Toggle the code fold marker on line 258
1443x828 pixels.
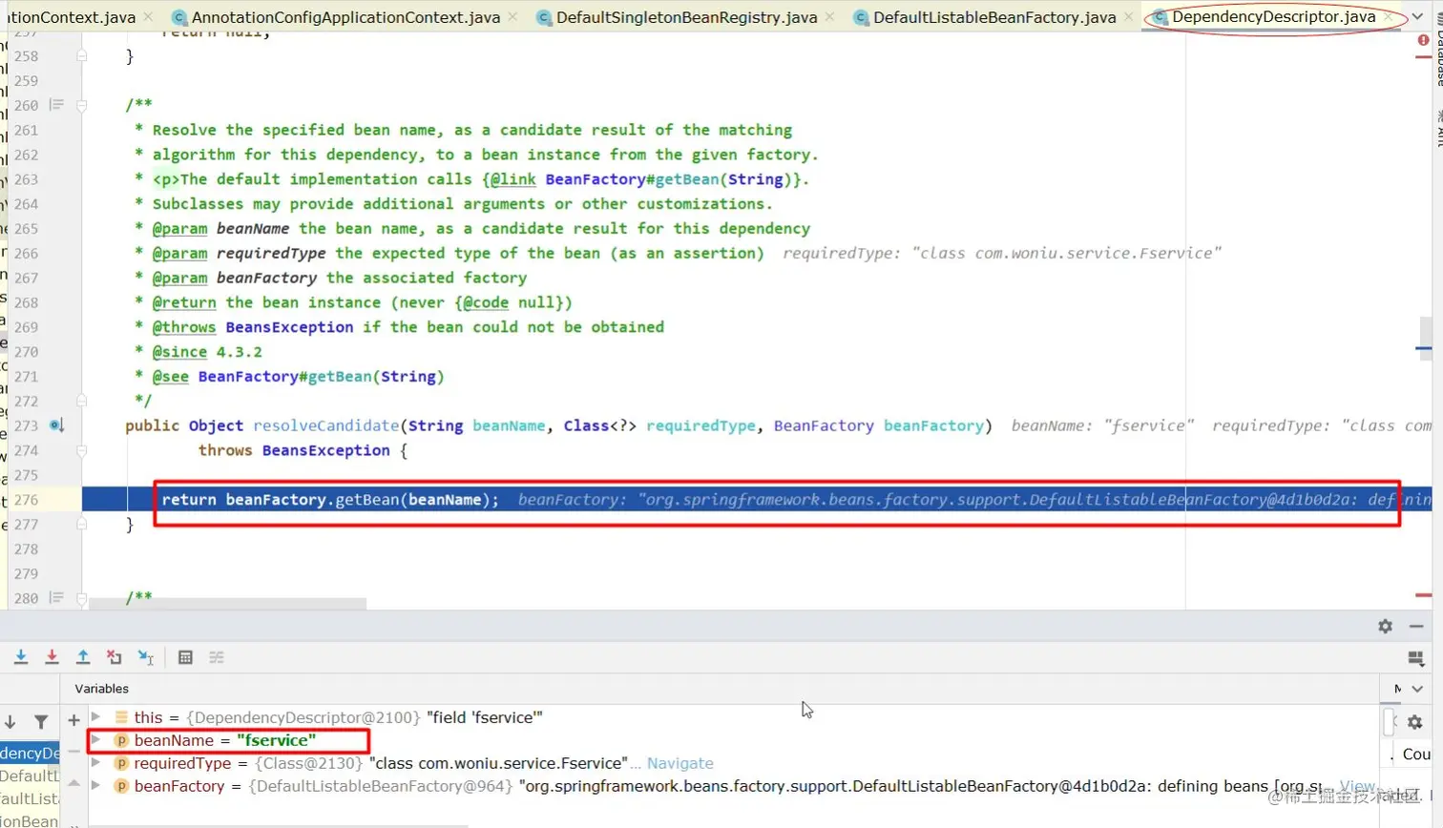point(82,56)
